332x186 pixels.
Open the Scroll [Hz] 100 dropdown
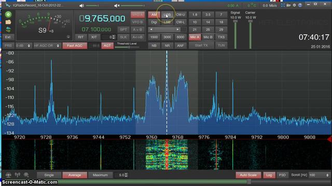point(319,175)
